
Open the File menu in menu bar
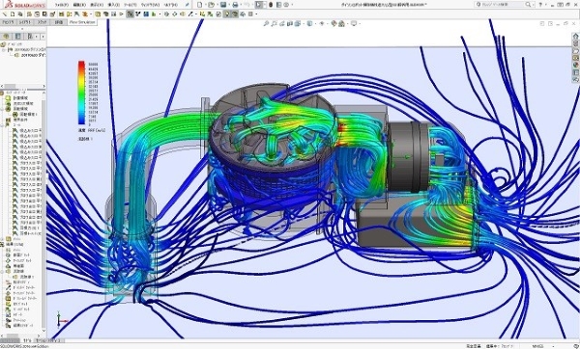[61, 5]
